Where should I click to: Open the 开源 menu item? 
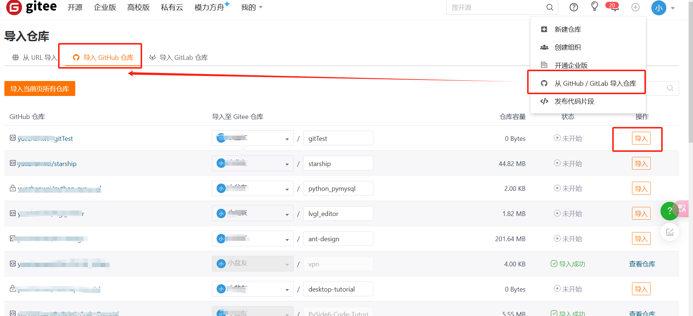75,7
